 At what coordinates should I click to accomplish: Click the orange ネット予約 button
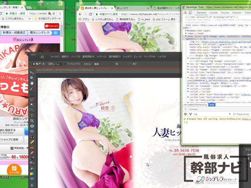coord(14,170)
